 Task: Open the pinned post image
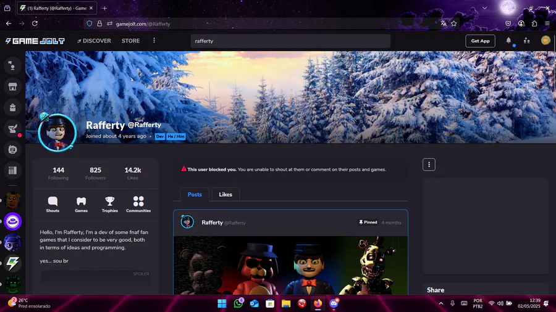291,265
